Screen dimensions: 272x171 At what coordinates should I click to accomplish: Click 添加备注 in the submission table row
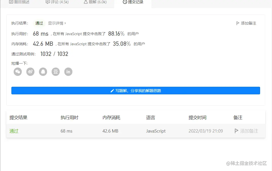coord(246,131)
